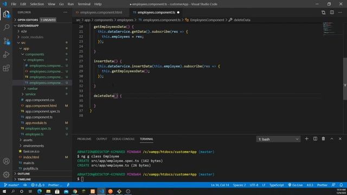
Task: Click the master branch status item
Action: 11,185
